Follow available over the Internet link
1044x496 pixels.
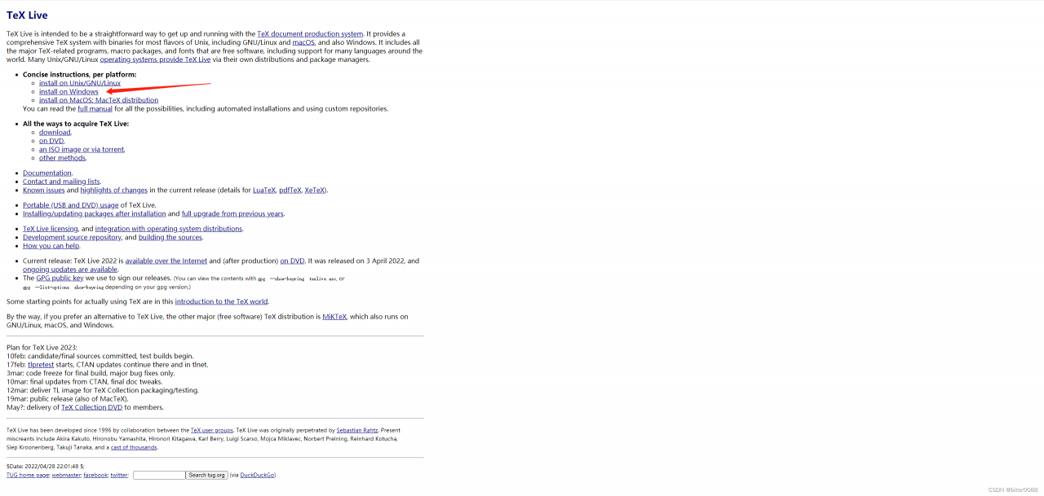166,261
